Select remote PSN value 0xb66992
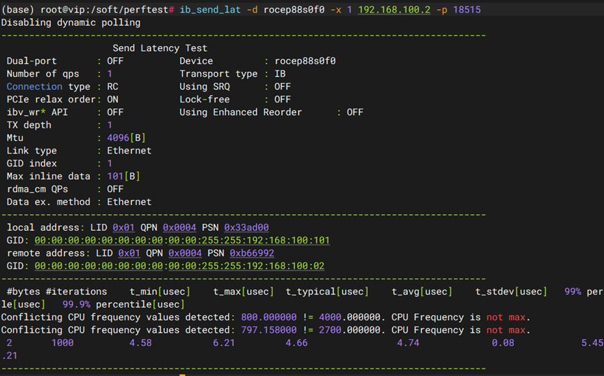 (251, 253)
